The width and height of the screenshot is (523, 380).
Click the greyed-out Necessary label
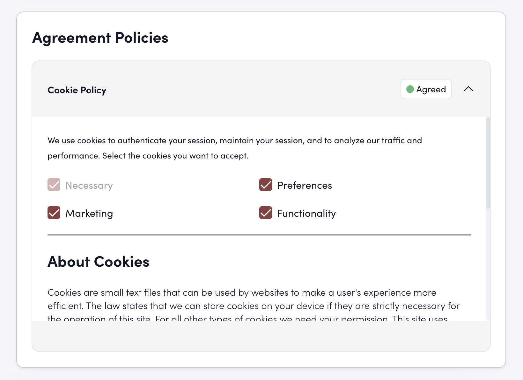pos(89,186)
